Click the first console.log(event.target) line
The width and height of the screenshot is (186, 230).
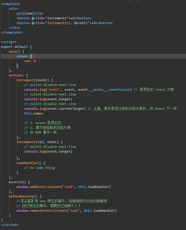point(48,99)
